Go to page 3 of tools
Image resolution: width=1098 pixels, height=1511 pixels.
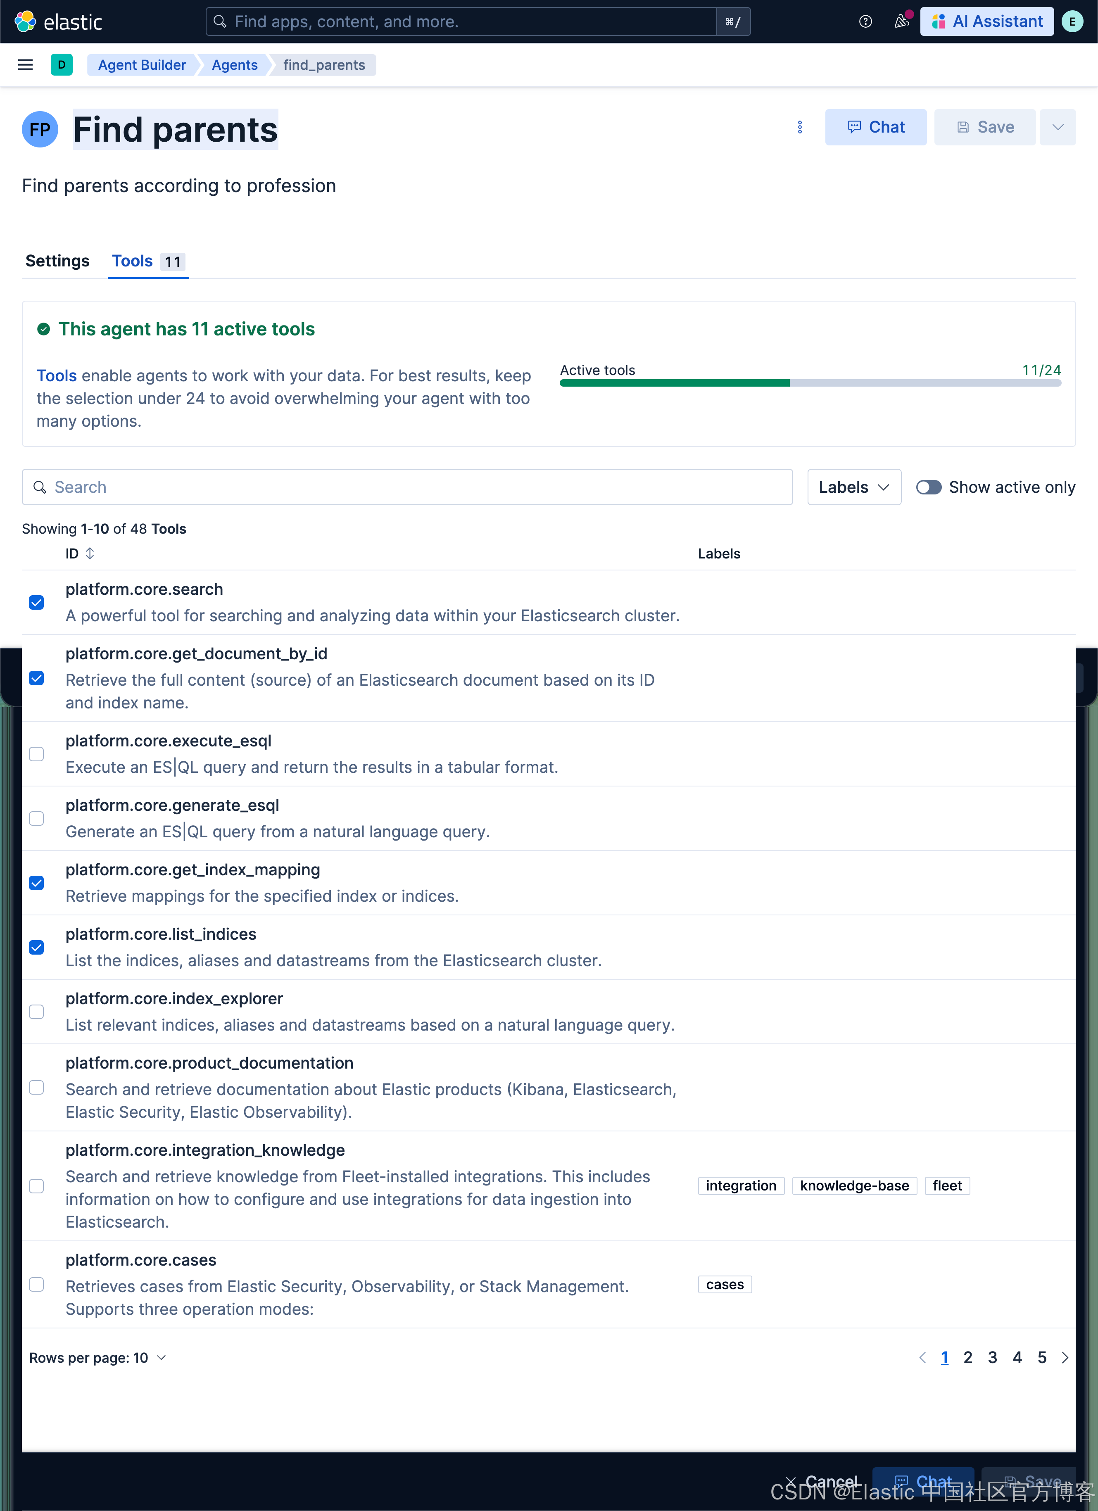[992, 1358]
